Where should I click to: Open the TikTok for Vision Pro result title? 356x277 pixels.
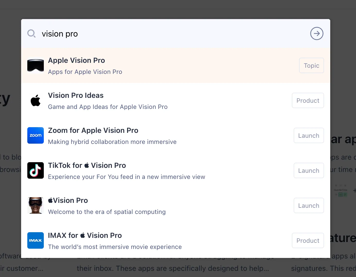click(x=87, y=166)
